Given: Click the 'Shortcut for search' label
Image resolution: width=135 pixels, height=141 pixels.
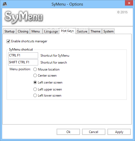Looking at the screenshot, I should pyautogui.click(x=54, y=63).
